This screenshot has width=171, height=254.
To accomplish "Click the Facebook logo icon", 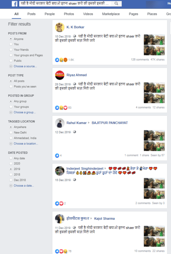I will tap(15, 4).
